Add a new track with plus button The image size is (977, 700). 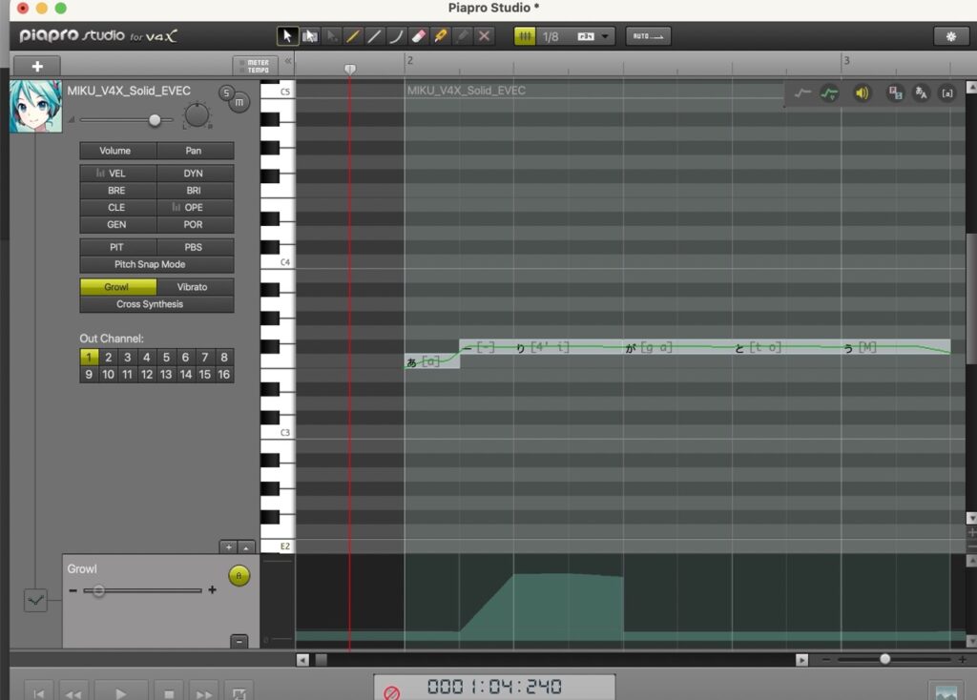[x=37, y=66]
